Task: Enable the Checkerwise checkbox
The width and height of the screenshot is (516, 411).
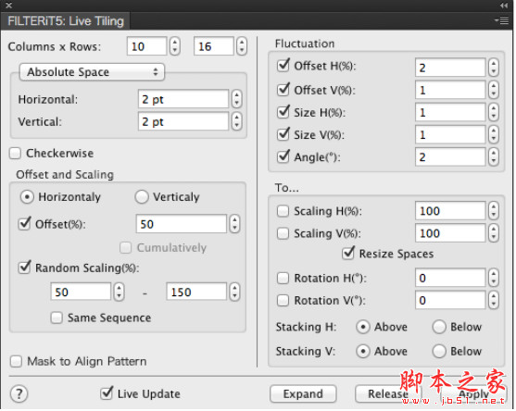Action: coord(15,154)
